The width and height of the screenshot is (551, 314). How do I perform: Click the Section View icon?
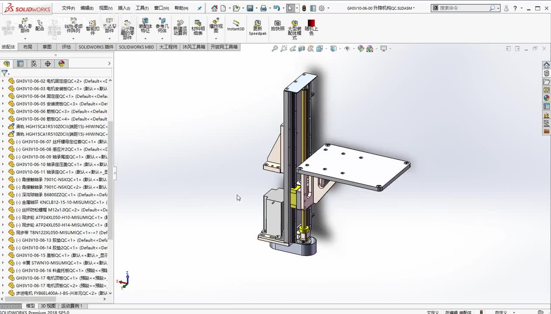pyautogui.click(x=302, y=49)
